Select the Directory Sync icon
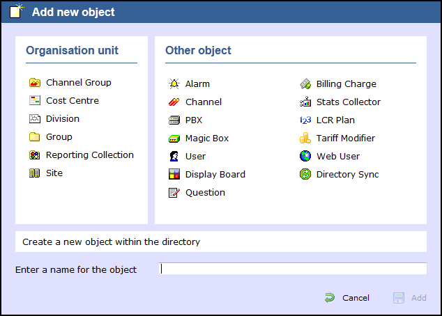 pos(305,175)
